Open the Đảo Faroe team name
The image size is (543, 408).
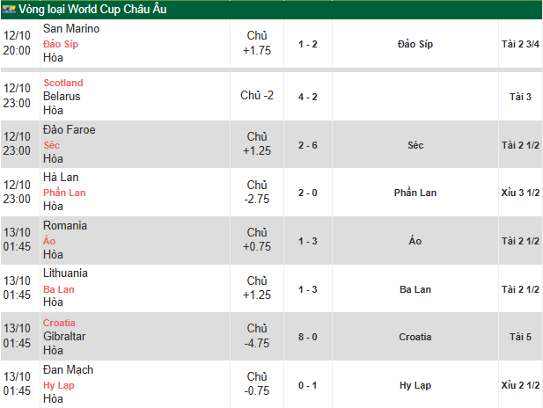pyautogui.click(x=69, y=129)
